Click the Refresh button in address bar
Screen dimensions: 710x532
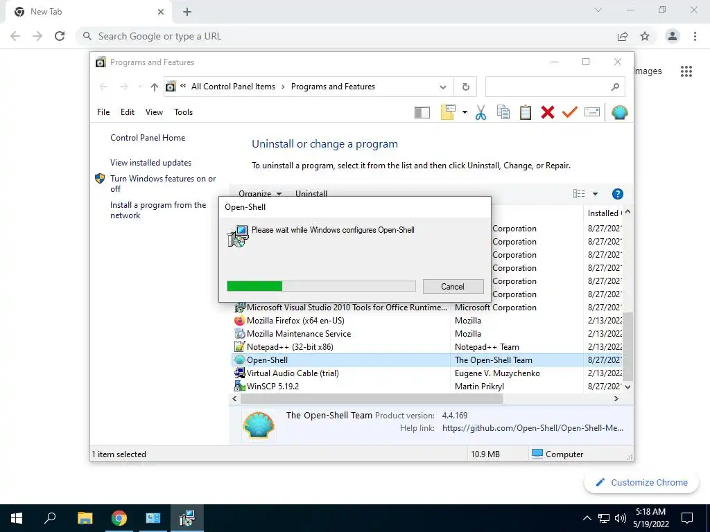(x=465, y=87)
